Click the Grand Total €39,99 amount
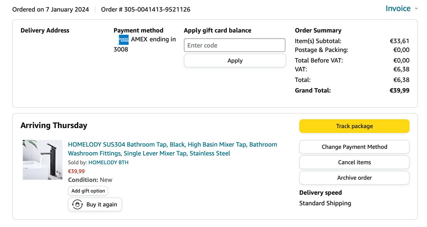The image size is (427, 227). [399, 90]
